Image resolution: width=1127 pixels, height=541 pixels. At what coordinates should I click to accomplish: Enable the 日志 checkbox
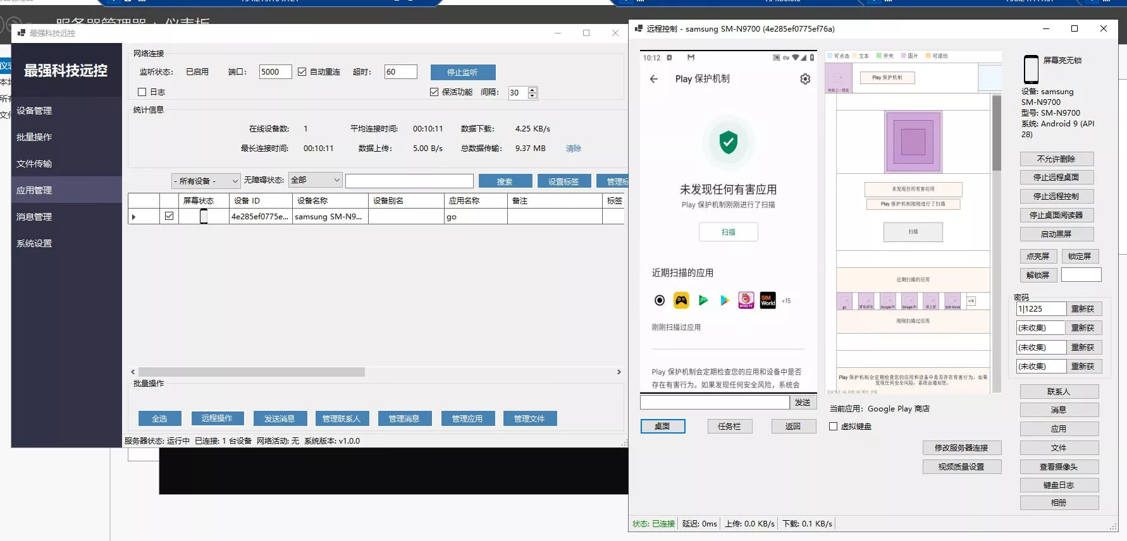tap(142, 92)
